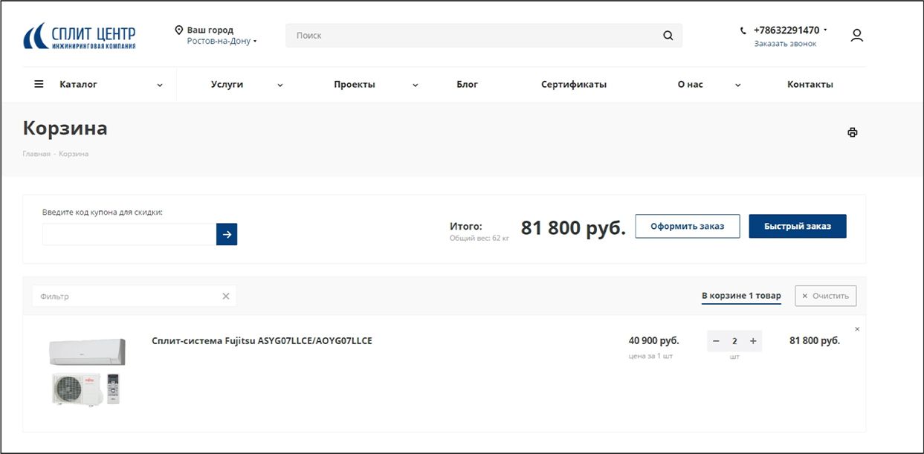Expand the phone number dropdown arrow
The image size is (924, 454).
(825, 30)
